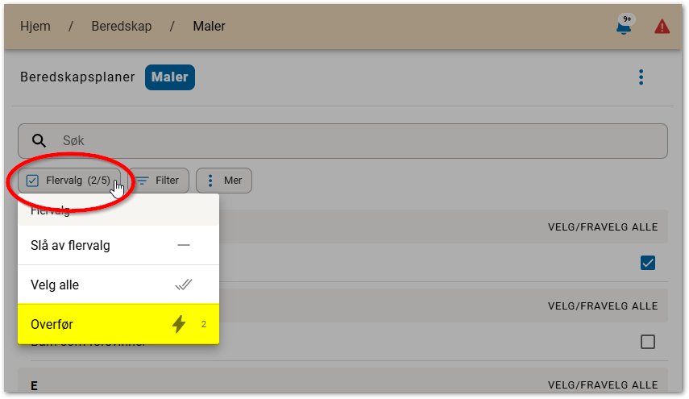
Task: Open the Filter options button
Action: point(160,181)
